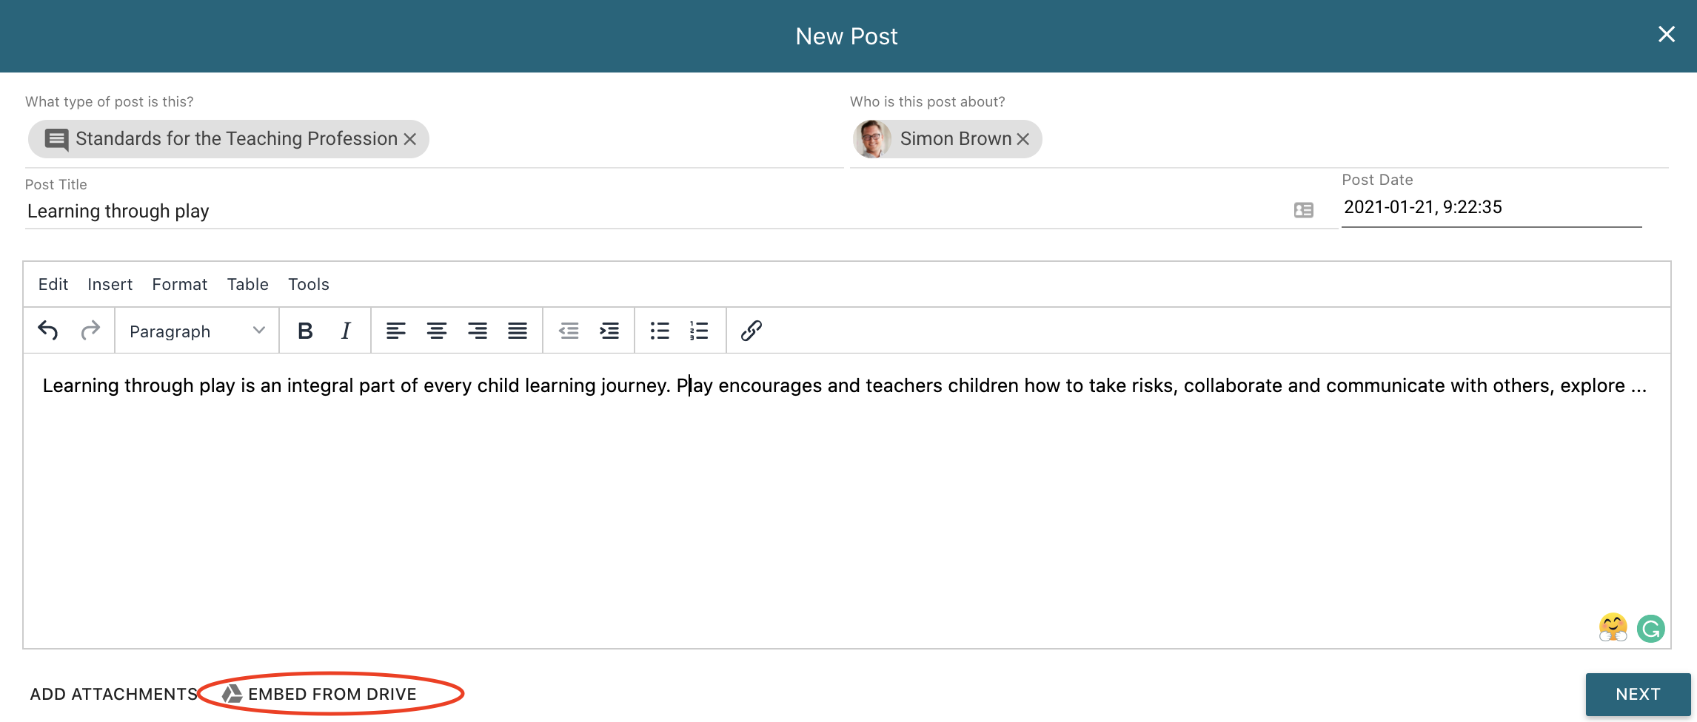This screenshot has width=1697, height=722.
Task: Click the Next button
Action: click(x=1637, y=694)
